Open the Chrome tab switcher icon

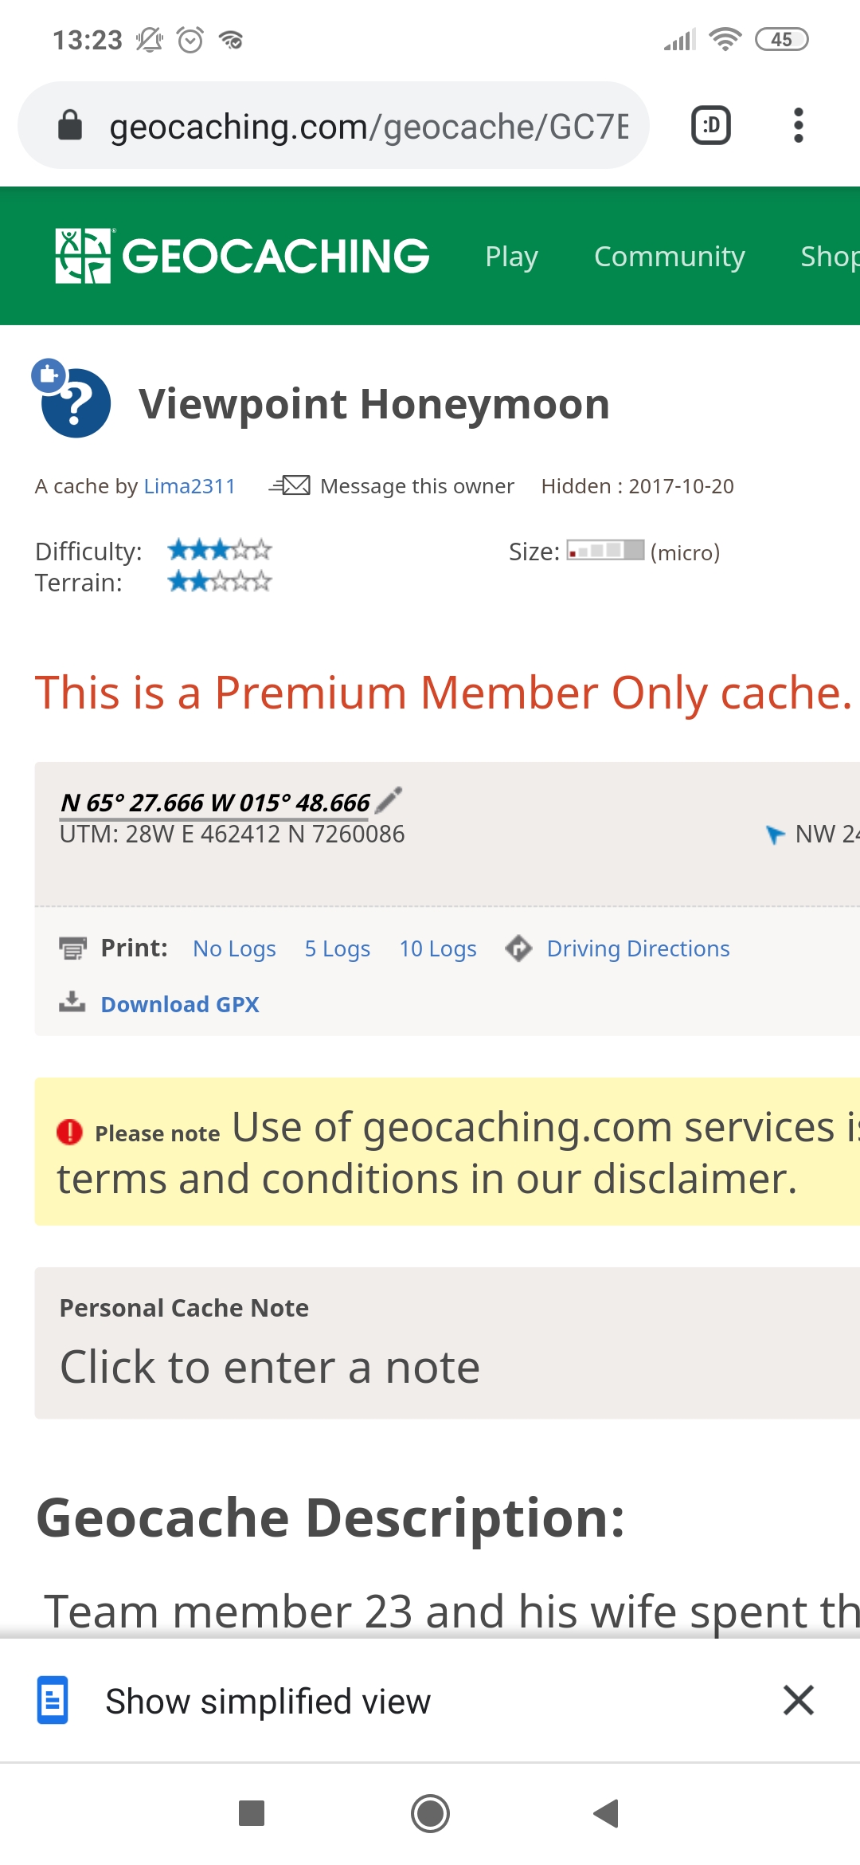(x=711, y=126)
